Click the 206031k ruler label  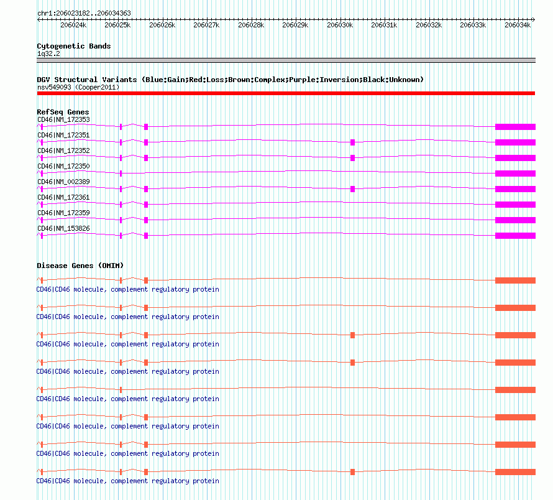click(384, 25)
